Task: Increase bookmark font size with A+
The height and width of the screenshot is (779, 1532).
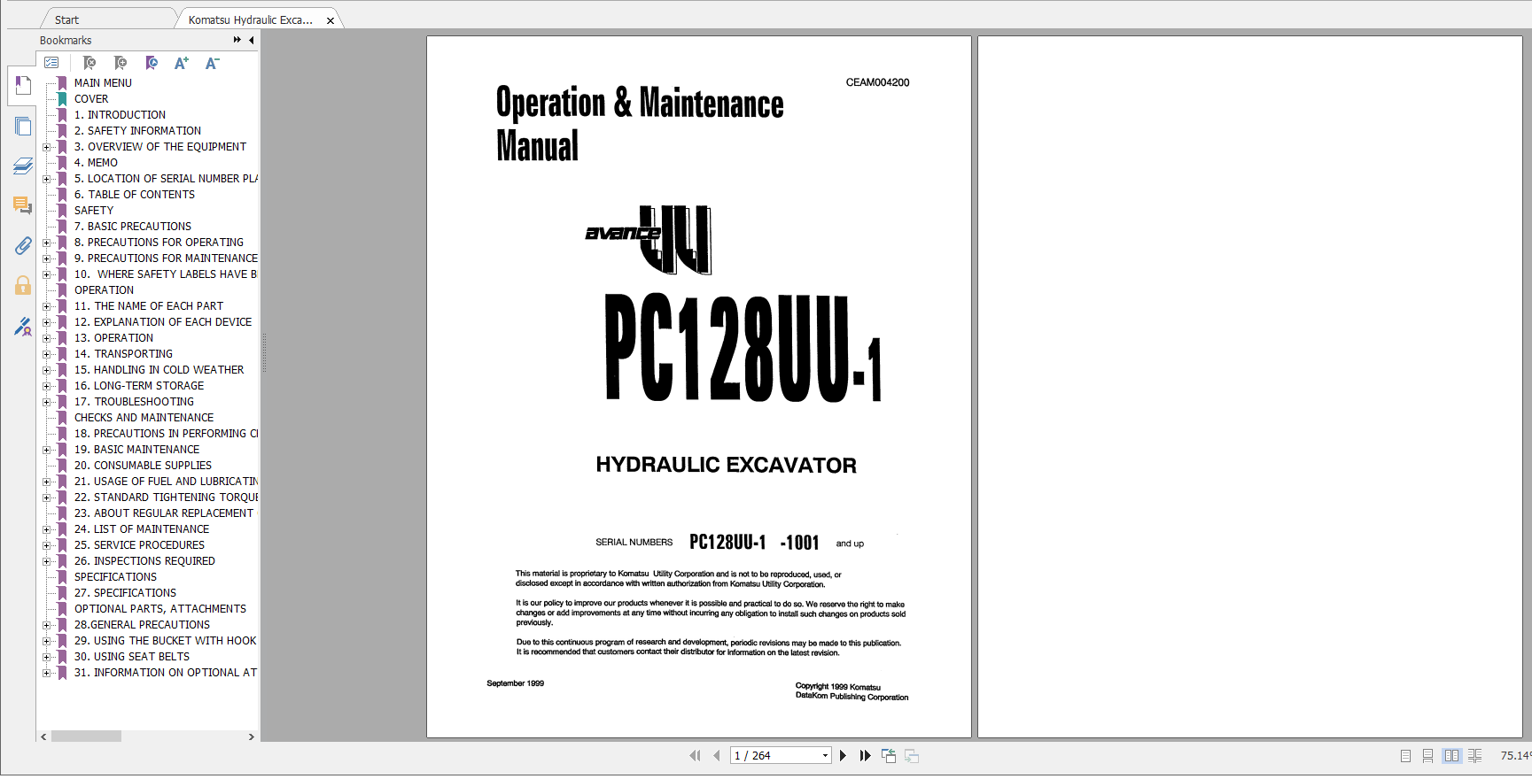Action: (182, 63)
